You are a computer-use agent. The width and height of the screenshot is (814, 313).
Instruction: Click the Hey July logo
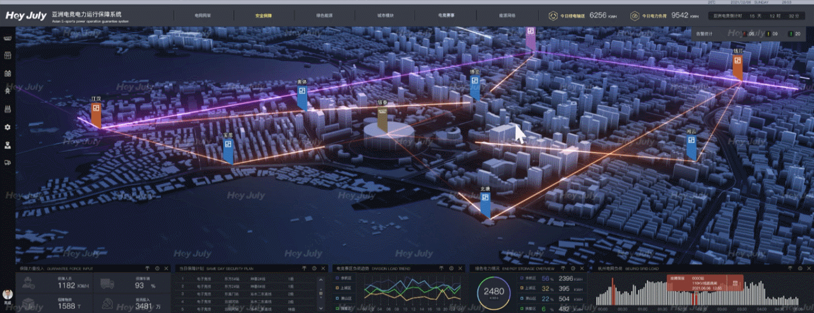(26, 16)
